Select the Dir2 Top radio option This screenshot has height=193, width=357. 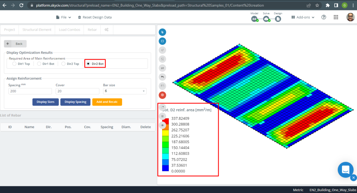click(x=63, y=64)
